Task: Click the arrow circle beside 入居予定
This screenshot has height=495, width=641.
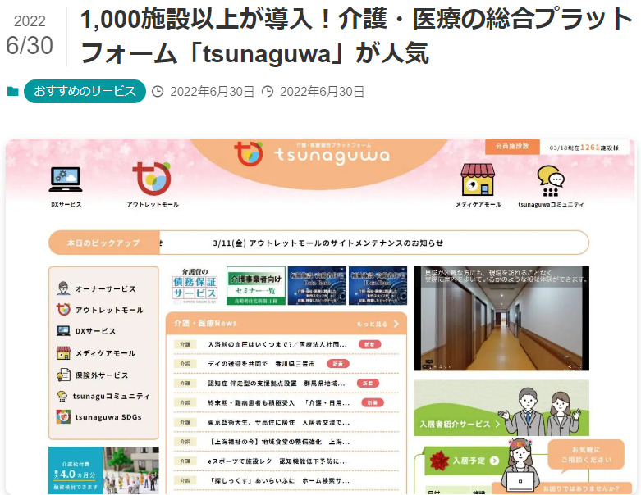Action: pos(494,461)
